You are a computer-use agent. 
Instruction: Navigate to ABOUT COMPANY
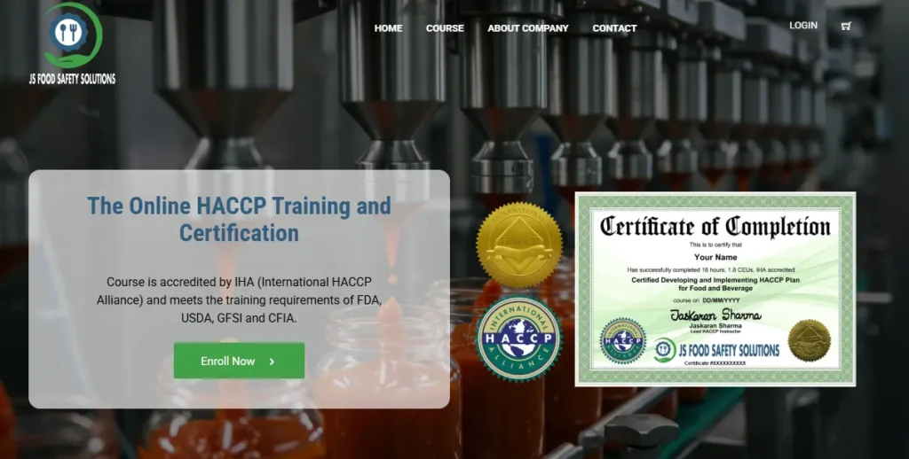pos(527,28)
